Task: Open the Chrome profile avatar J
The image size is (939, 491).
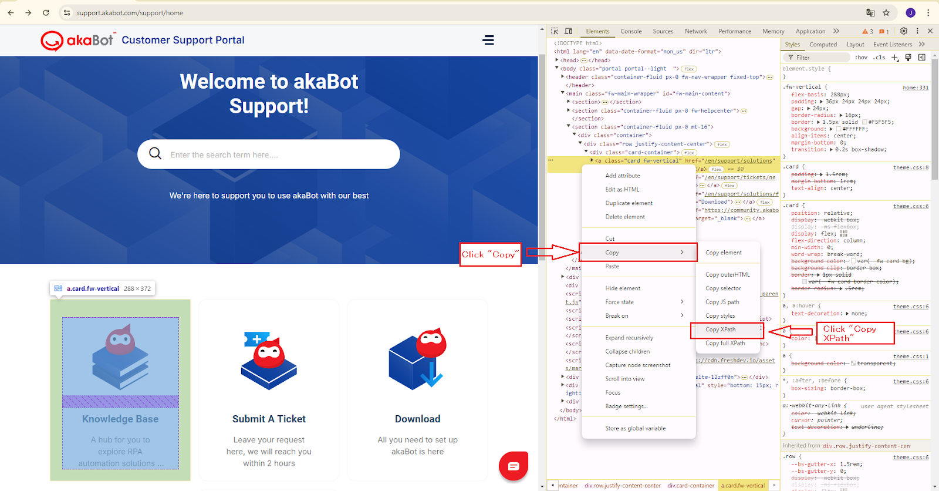Action: click(910, 12)
